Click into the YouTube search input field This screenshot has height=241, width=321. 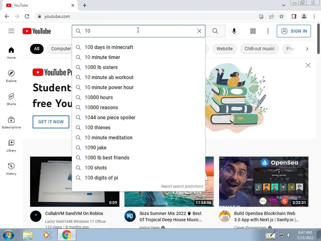click(139, 31)
